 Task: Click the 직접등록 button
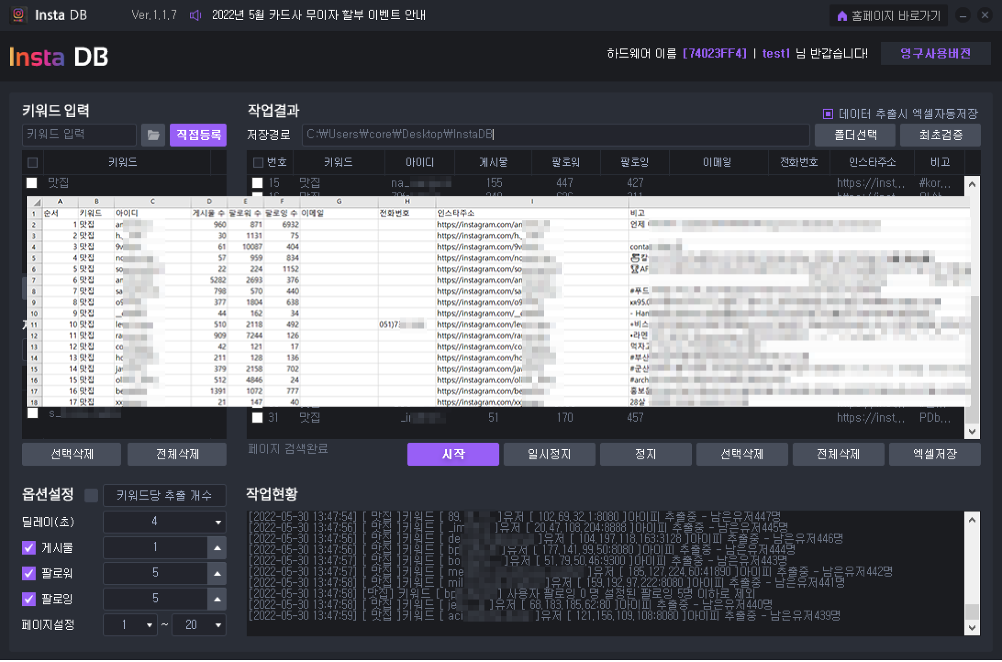198,135
